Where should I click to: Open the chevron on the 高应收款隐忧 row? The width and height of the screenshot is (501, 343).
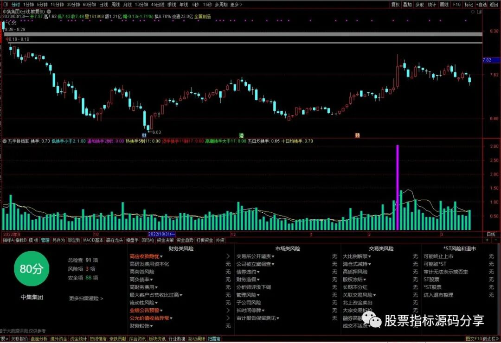click(x=228, y=256)
